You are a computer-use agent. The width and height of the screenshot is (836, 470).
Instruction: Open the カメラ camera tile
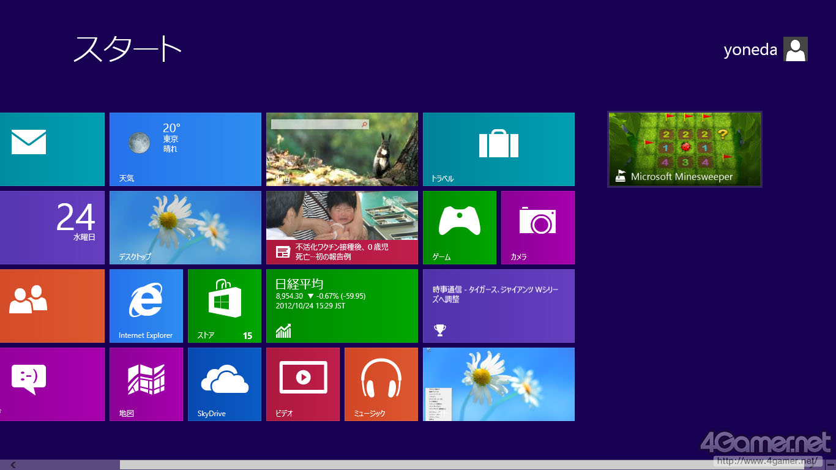[538, 228]
